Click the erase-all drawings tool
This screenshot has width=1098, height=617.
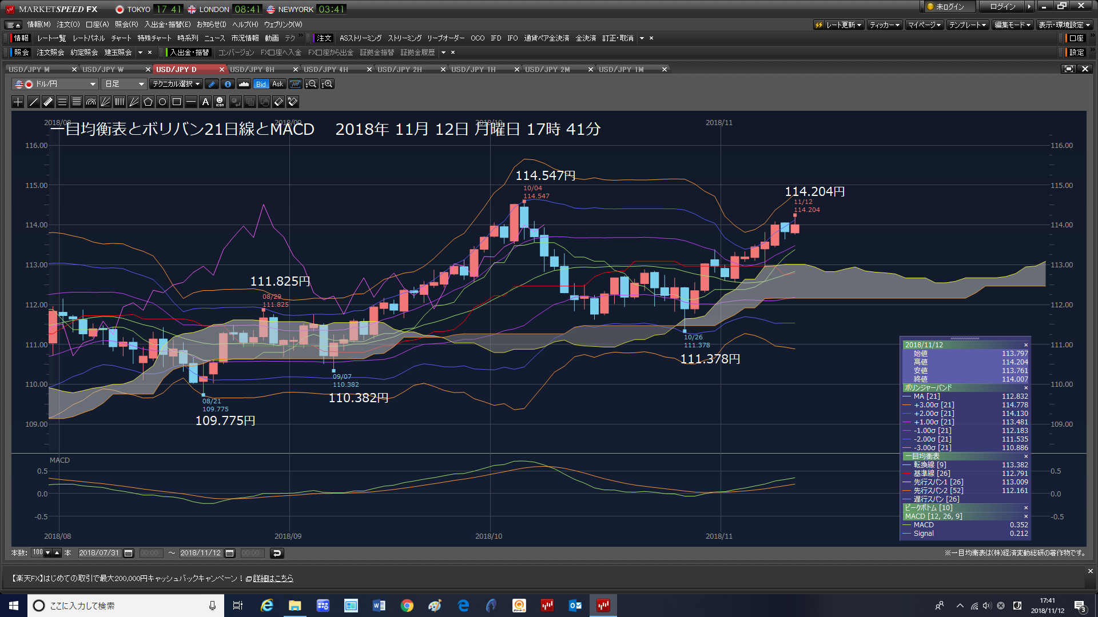click(293, 102)
